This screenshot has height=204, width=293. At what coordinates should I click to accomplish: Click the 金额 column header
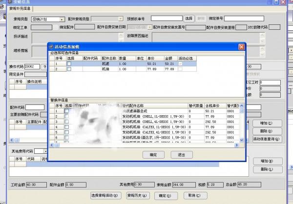point(170,59)
